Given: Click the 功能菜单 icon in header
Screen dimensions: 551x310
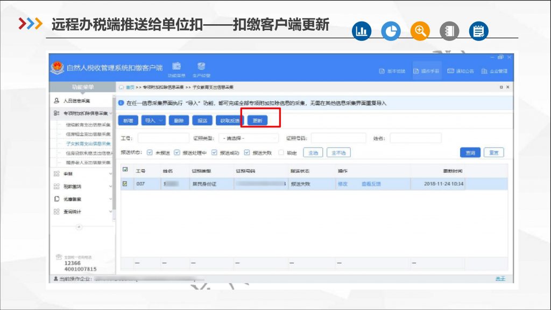Looking at the screenshot, I should coord(176,66).
